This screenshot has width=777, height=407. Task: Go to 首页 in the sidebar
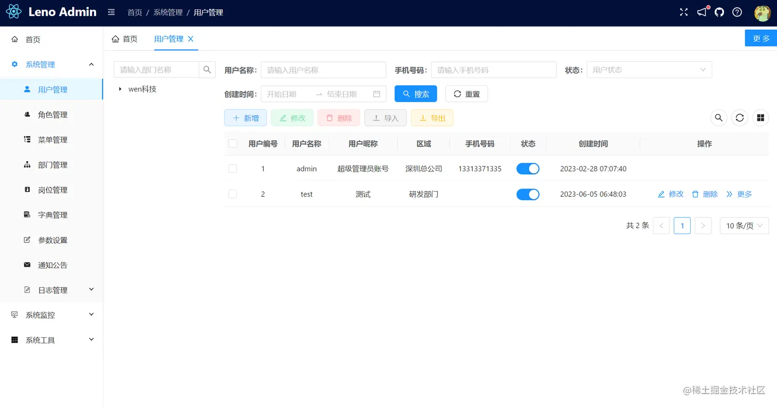pyautogui.click(x=51, y=40)
